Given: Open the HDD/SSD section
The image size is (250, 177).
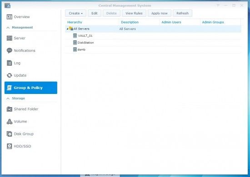Looking at the screenshot, I should pyautogui.click(x=31, y=146).
